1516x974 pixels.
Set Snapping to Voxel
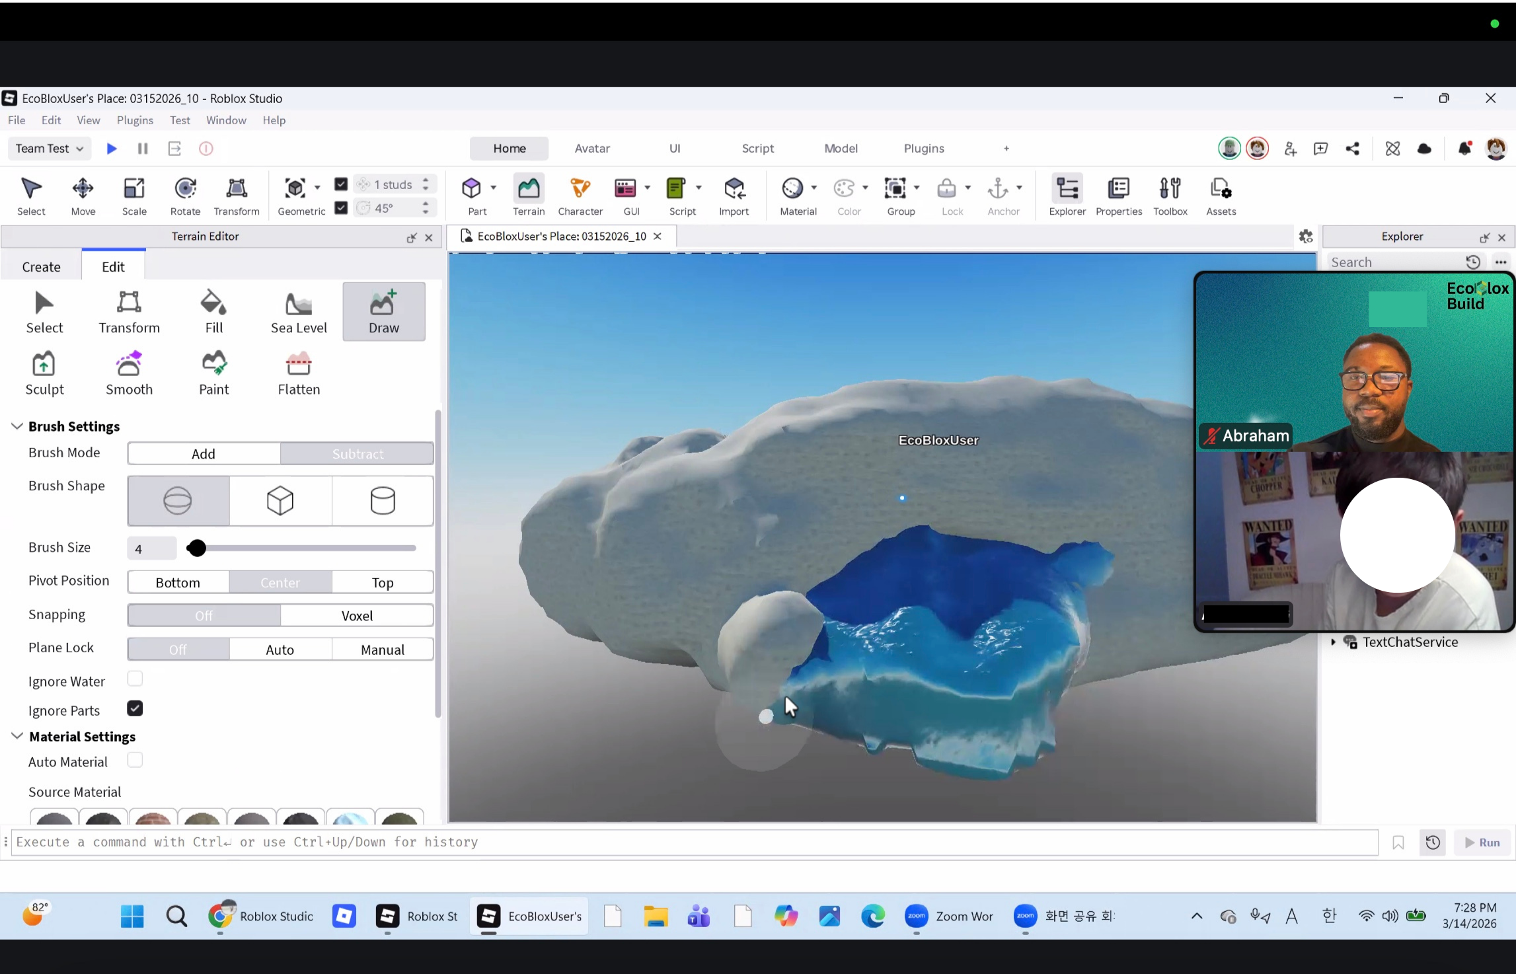358,616
